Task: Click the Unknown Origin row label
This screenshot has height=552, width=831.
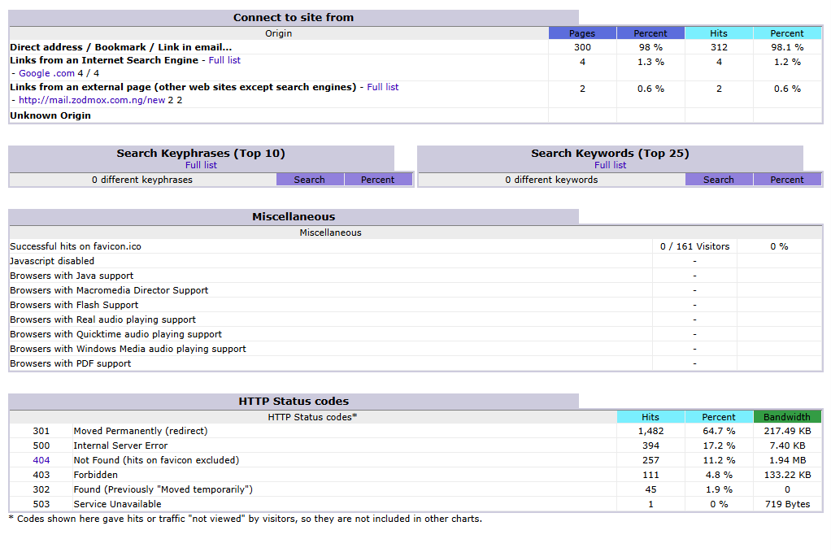Action: (x=50, y=115)
